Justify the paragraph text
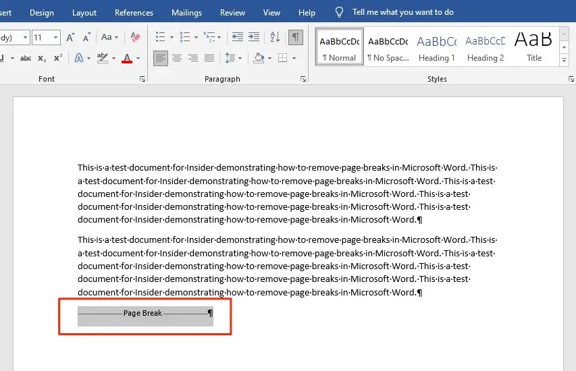This screenshot has width=576, height=371. 209,58
